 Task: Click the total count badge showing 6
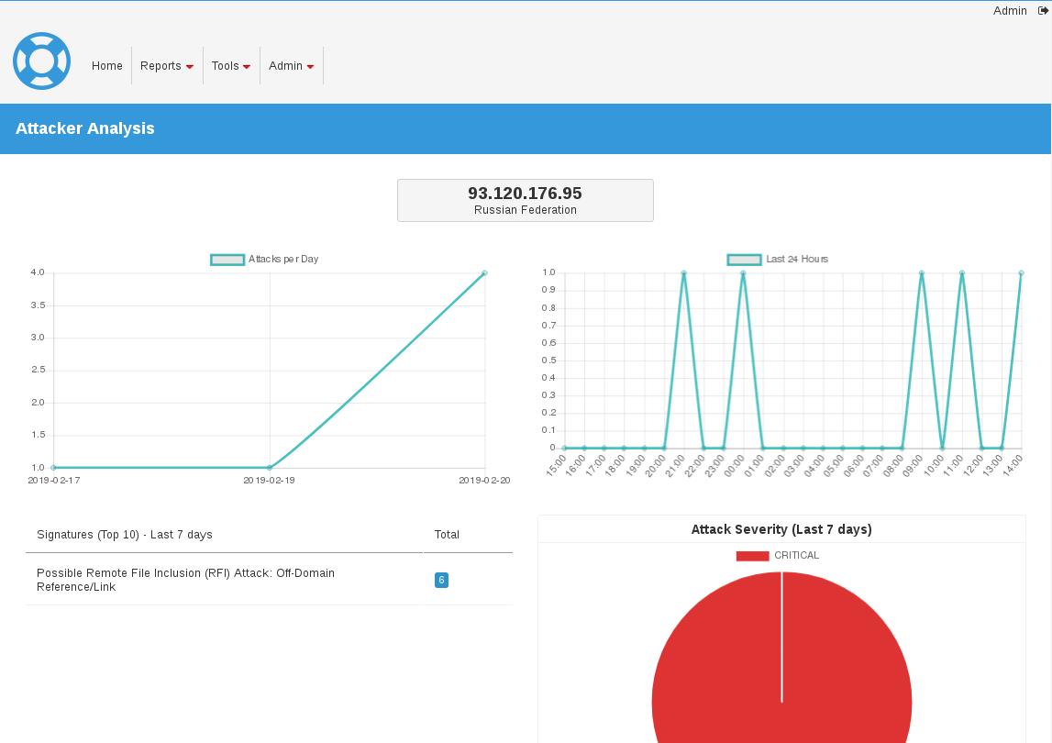(x=441, y=580)
